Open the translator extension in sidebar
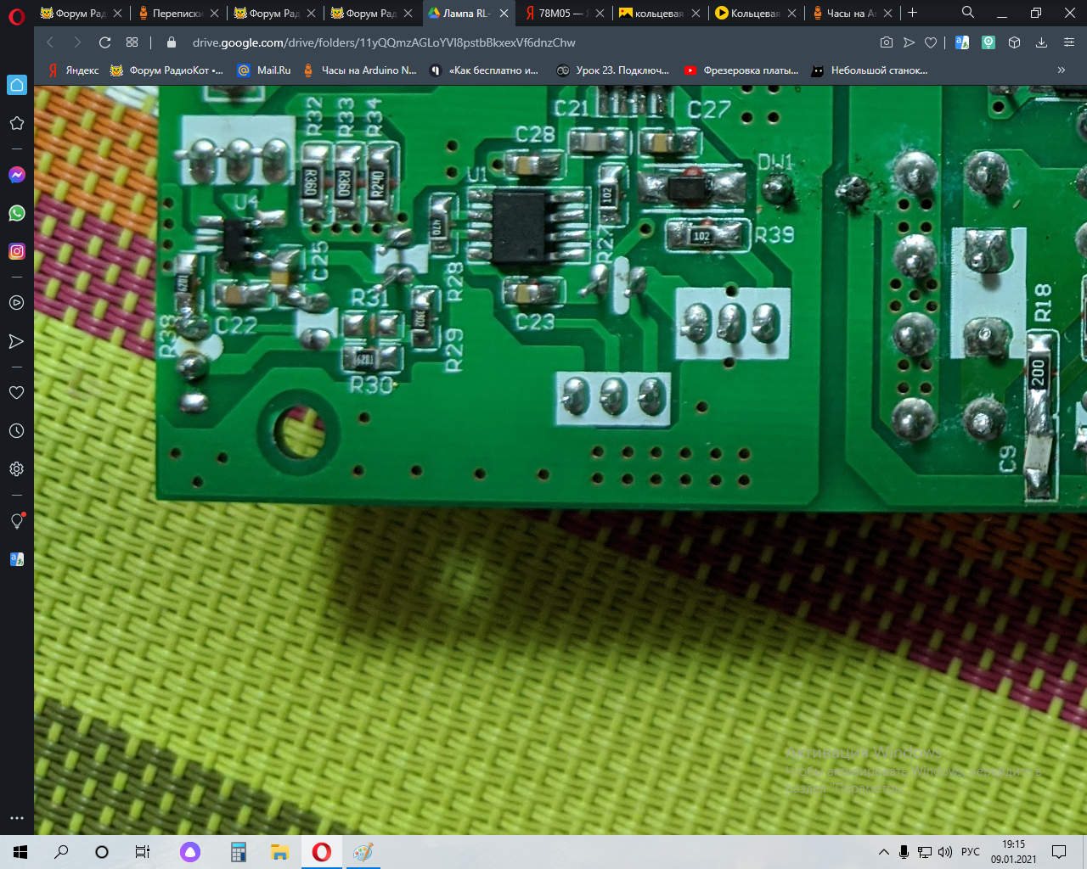The width and height of the screenshot is (1087, 869). (17, 559)
